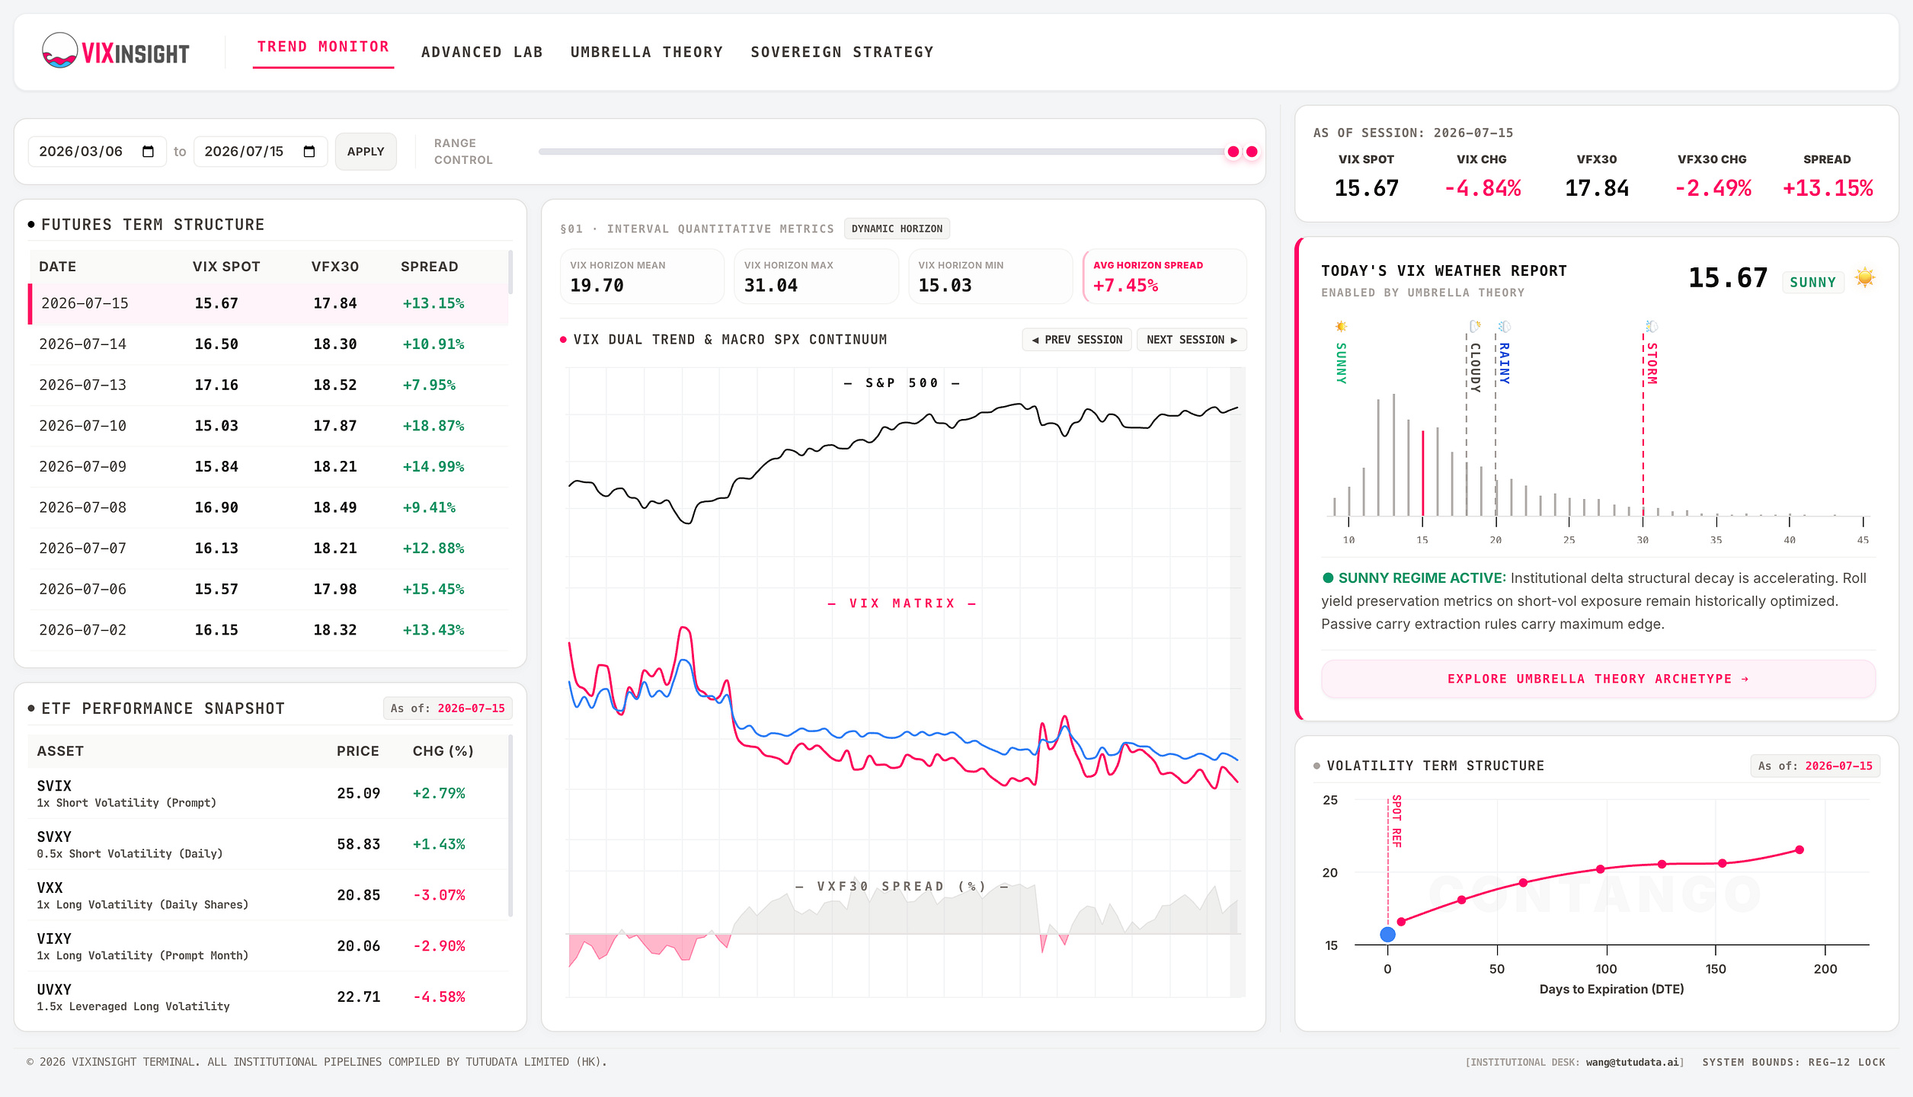Click the rainy icon above RAINY marker
1913x1097 pixels.
pyautogui.click(x=1505, y=327)
